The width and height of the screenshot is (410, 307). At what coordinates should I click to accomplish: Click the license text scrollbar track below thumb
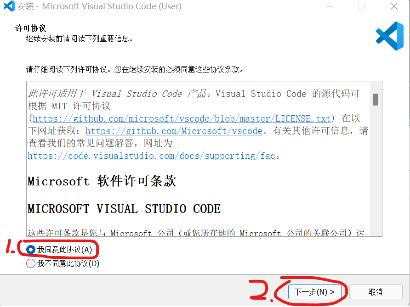coord(376,170)
